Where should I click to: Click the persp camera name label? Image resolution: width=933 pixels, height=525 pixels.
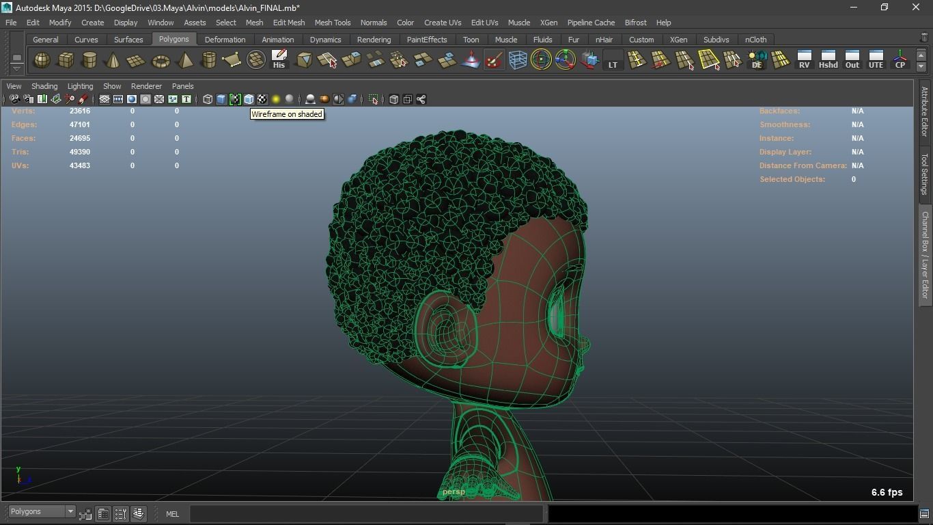click(x=454, y=492)
